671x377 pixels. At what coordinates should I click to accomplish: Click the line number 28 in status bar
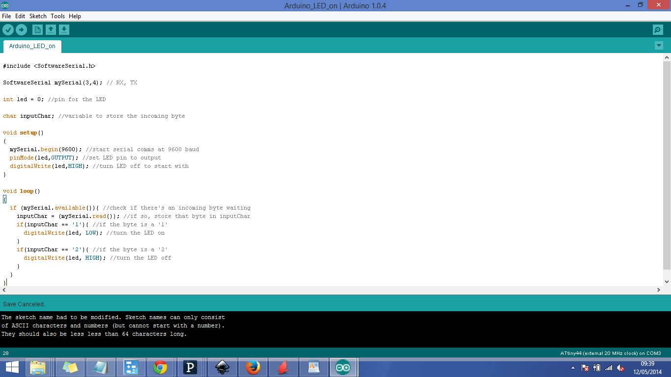[x=6, y=353]
